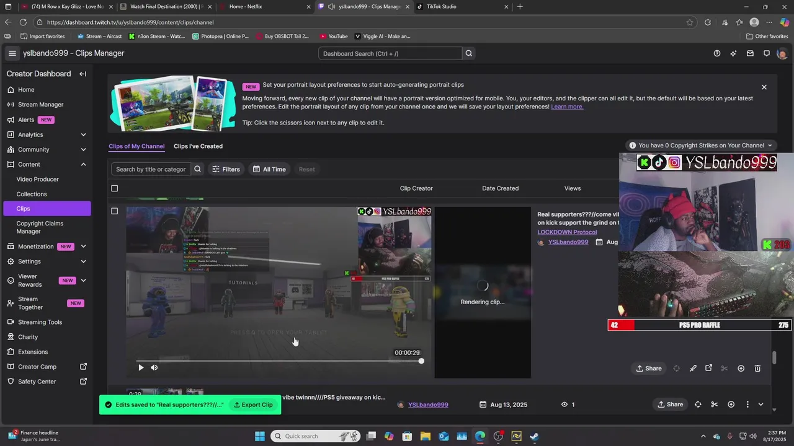Click the circled plus icon in Real supporters row
This screenshot has width=794, height=446.
[741, 368]
